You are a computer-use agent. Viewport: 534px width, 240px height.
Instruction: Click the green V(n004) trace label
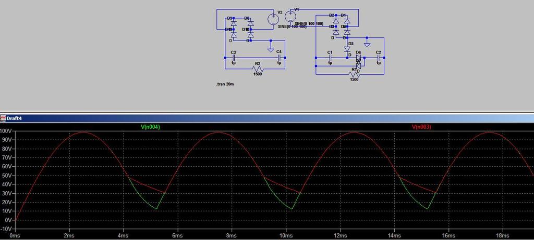[151, 127]
